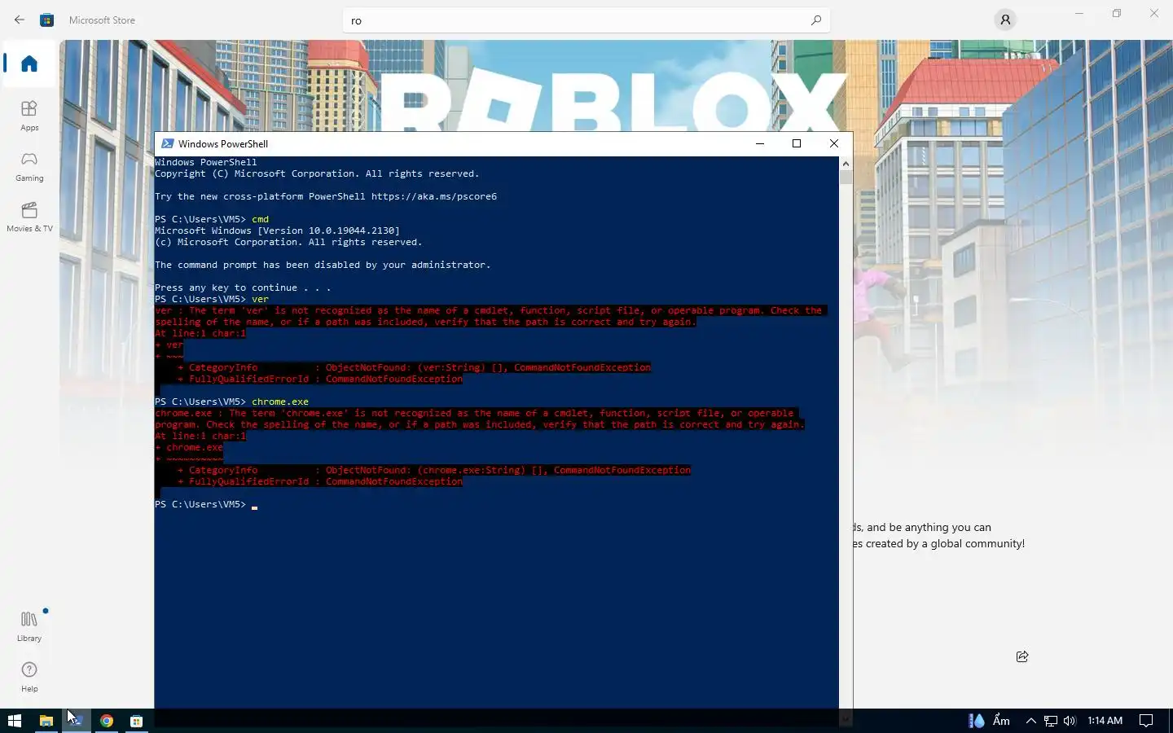Click Microsoft Store taskbar icon

(x=137, y=721)
